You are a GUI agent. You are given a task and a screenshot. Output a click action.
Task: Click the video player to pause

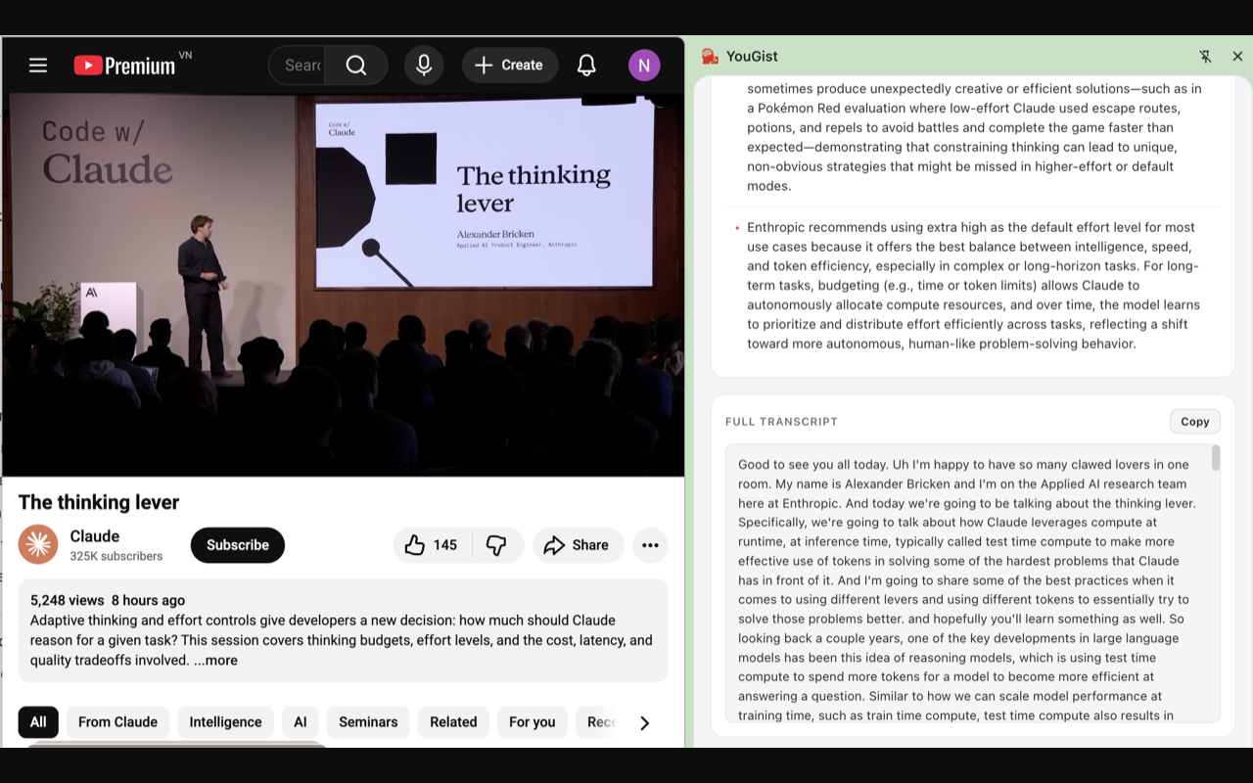343,284
